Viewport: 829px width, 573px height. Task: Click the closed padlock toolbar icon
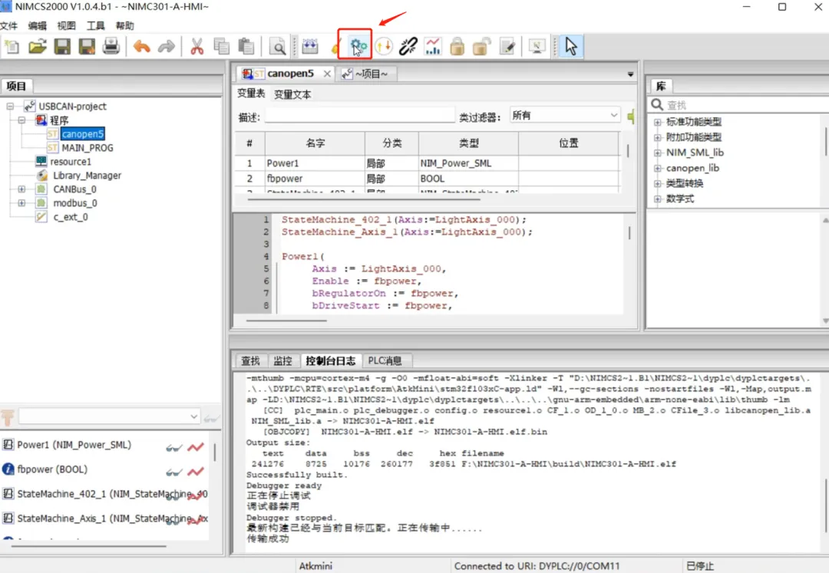tap(457, 47)
